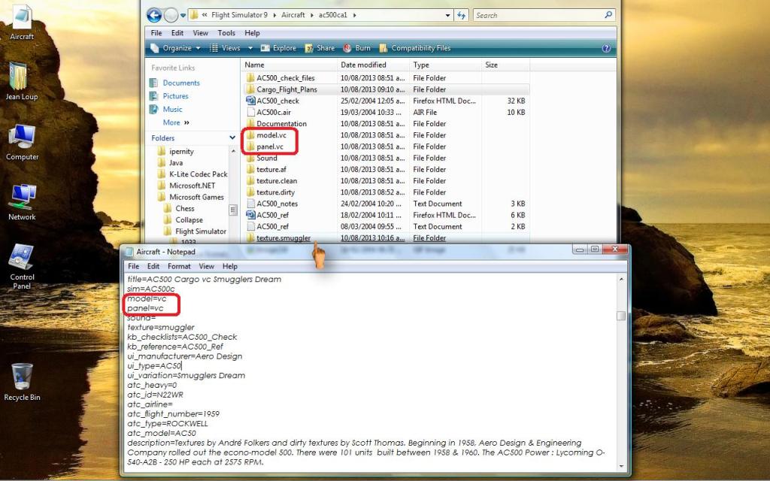Open Explorer Tools menu
This screenshot has width=770, height=481.
(x=226, y=33)
